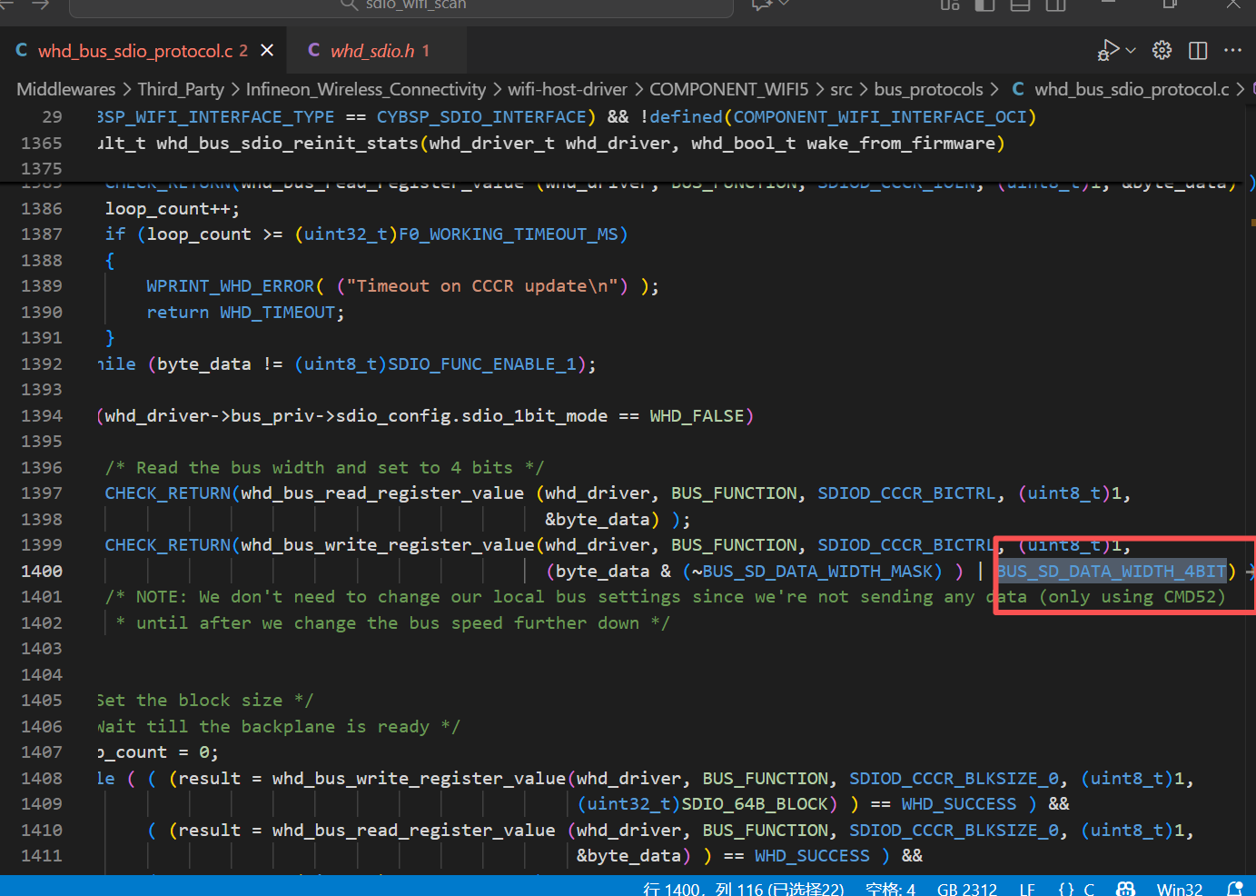This screenshot has width=1256, height=896.
Task: Open the GB 2312 encoding selector
Action: [966, 889]
